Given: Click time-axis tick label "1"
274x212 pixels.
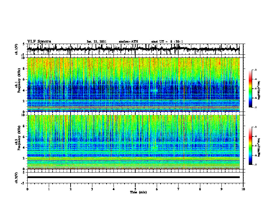Looking at the screenshot, I should [x=49, y=189].
